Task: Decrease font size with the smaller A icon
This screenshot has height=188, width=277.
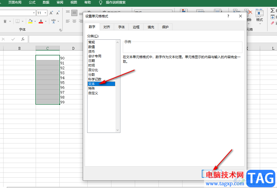Action: click(58, 13)
